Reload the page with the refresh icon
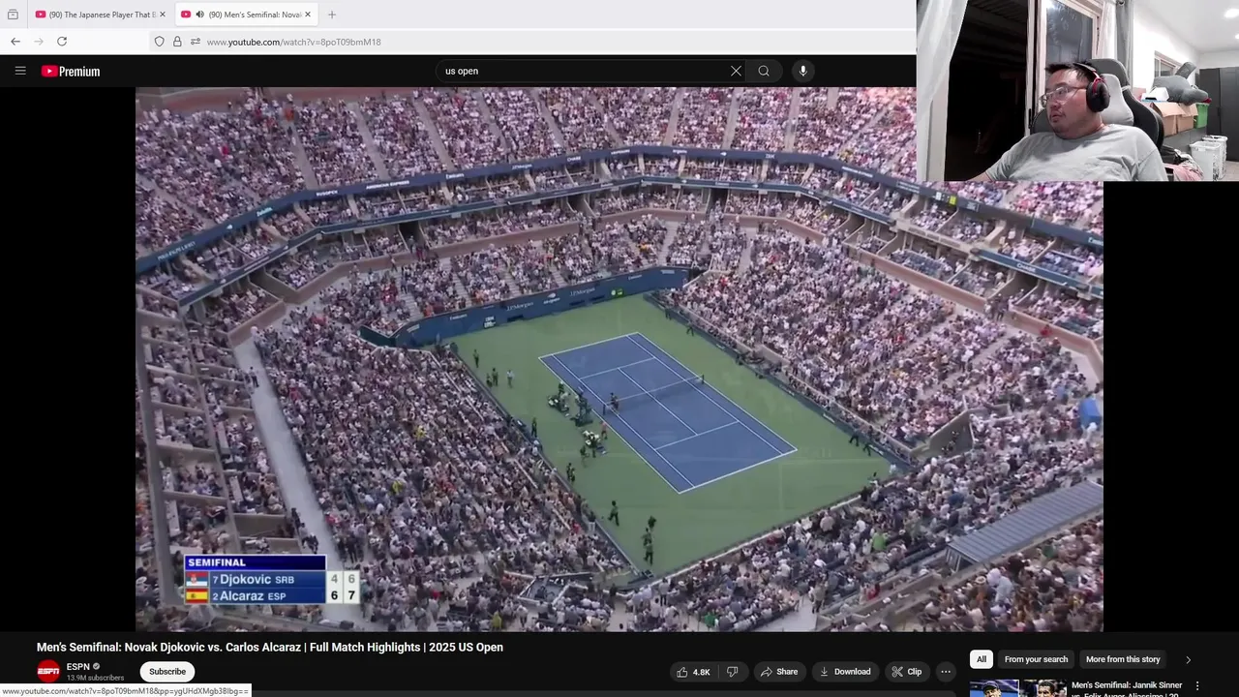1239x697 pixels. 62,42
